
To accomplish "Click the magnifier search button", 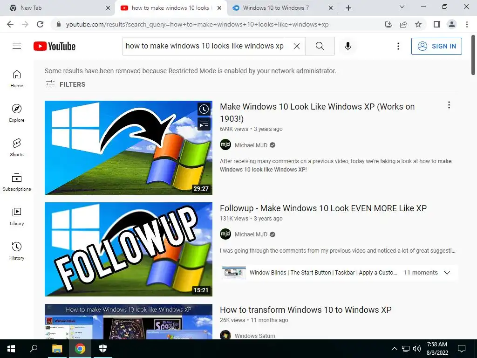I will (320, 46).
